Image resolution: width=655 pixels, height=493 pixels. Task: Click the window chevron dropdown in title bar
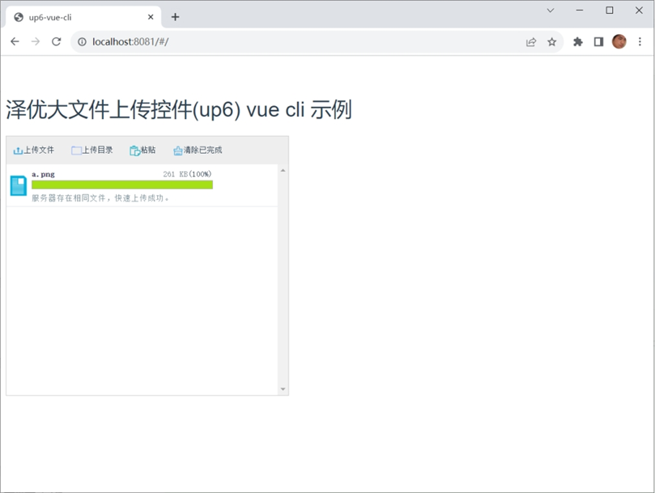(550, 11)
